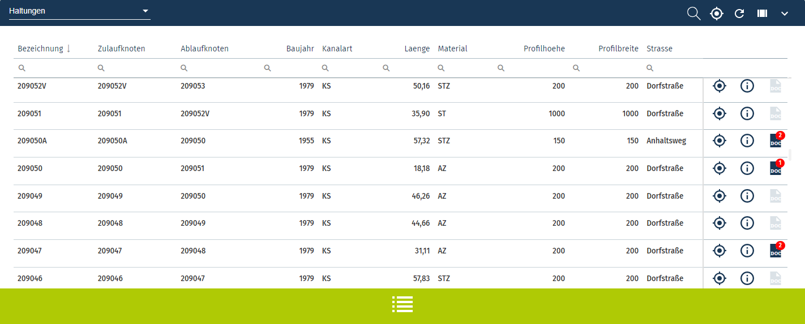Refresh the Haltungen table data
The width and height of the screenshot is (805, 324).
pos(739,14)
